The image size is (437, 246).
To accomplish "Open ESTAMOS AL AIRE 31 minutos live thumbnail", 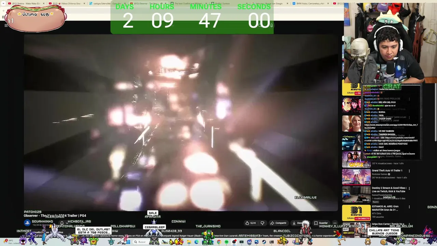I will point(356,213).
